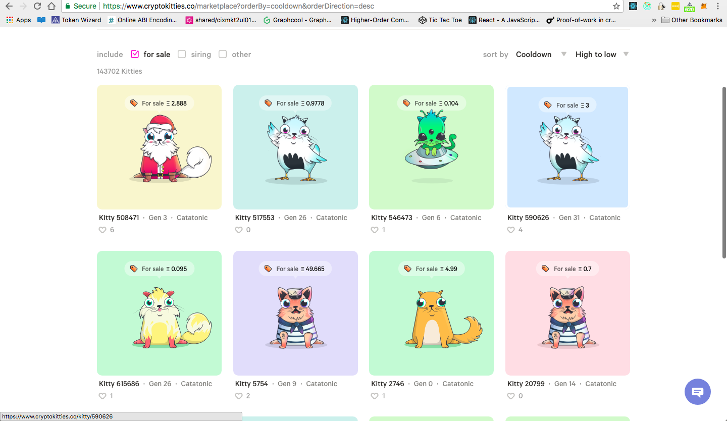727x421 pixels.
Task: Like Kitty 590626 with the heart icon
Action: tap(511, 230)
